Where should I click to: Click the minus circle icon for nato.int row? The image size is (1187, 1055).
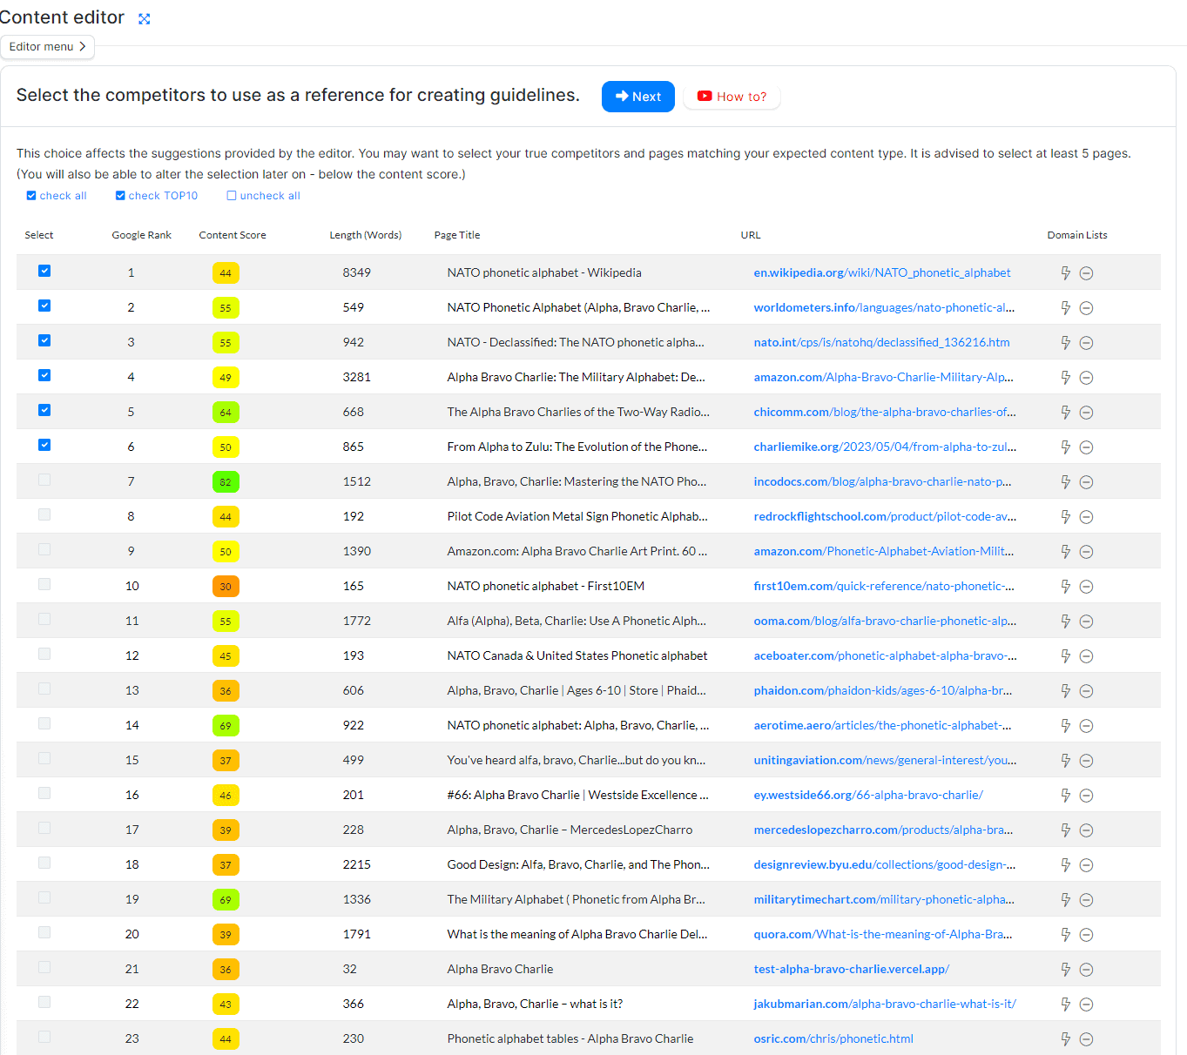coord(1086,343)
